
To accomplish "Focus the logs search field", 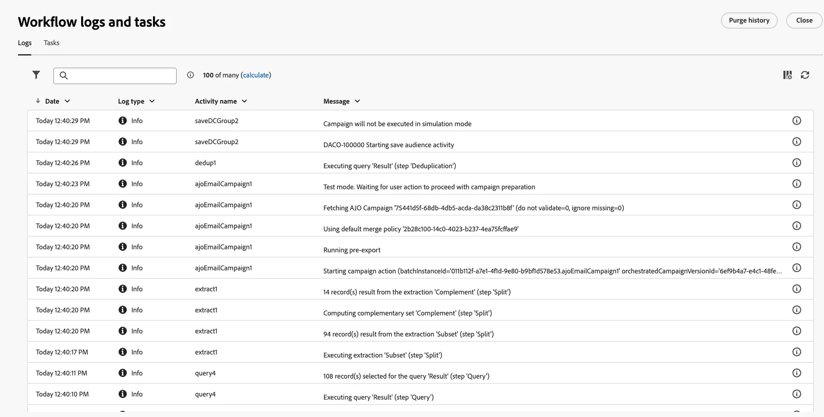I will 115,75.
